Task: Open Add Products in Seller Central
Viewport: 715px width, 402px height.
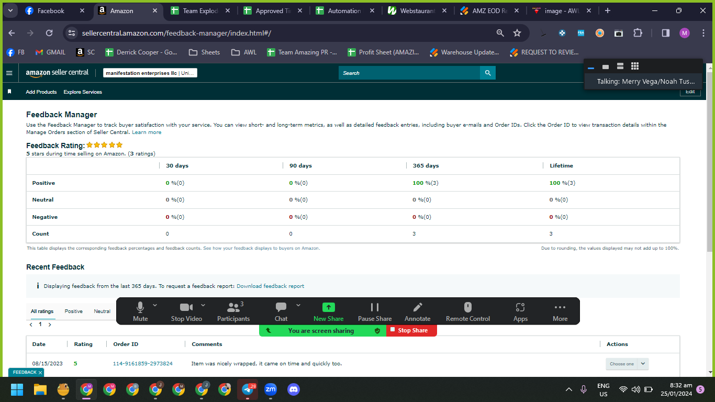Action: click(x=41, y=92)
